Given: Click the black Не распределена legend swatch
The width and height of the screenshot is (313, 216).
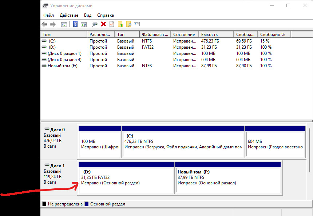Looking at the screenshot, I should point(44,204).
